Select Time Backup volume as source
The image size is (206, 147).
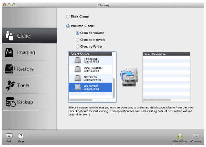[90, 60]
